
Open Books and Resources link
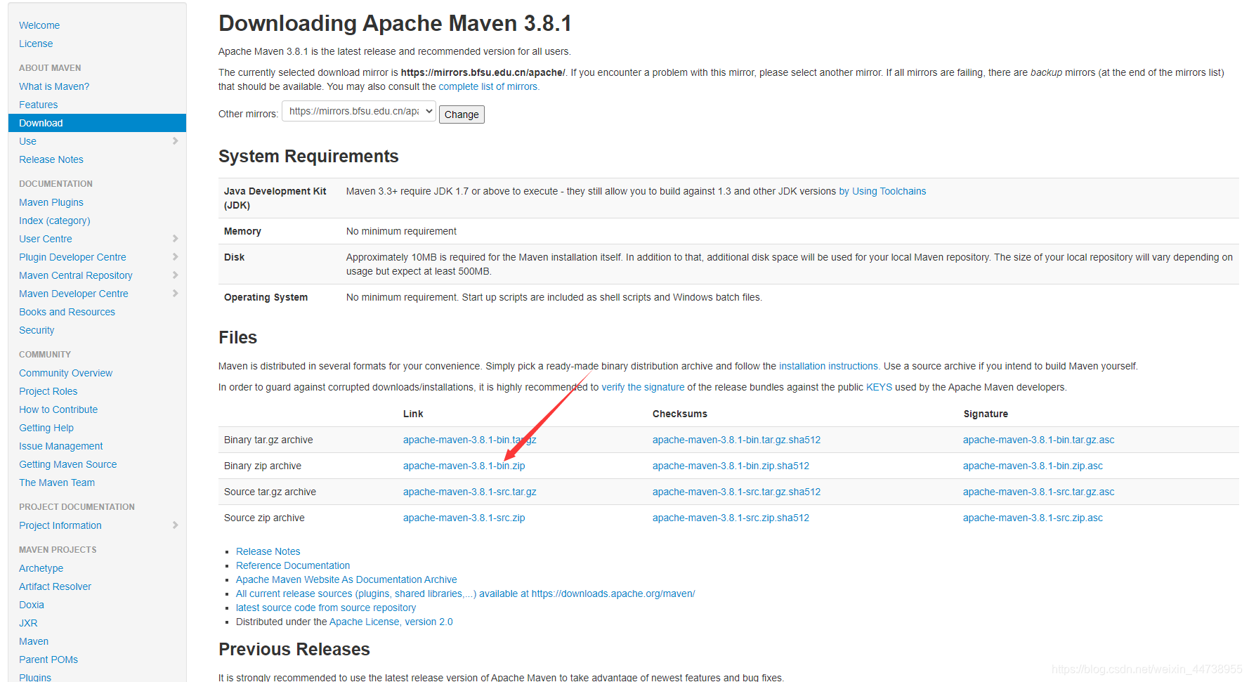[x=67, y=312]
